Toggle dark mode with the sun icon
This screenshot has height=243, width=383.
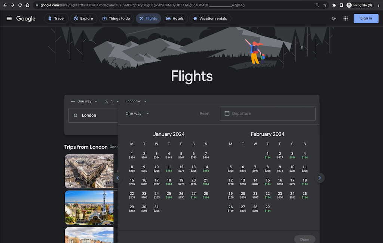334,18
